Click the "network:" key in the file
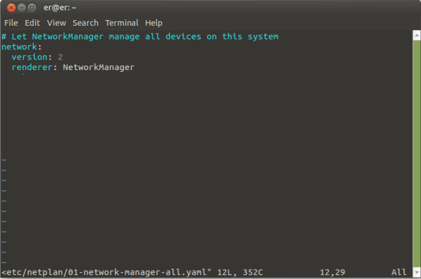Image resolution: width=421 pixels, height=279 pixels. [x=21, y=46]
